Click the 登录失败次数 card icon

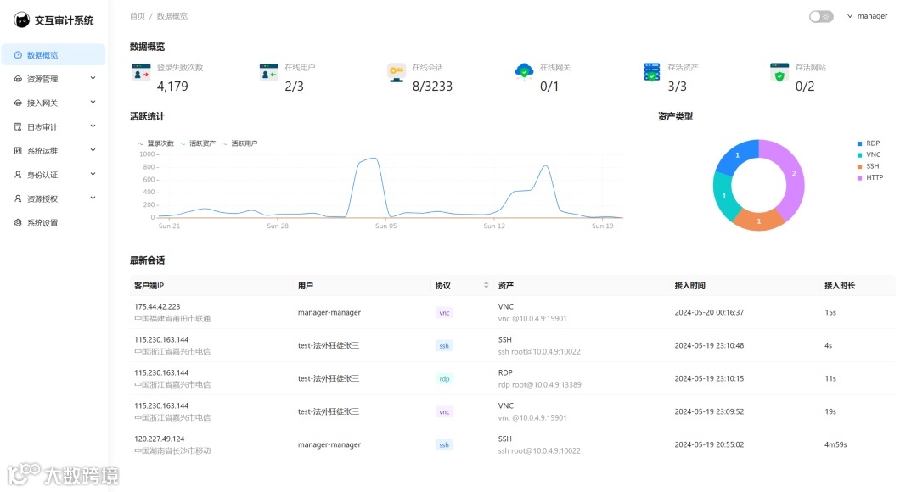(x=141, y=72)
